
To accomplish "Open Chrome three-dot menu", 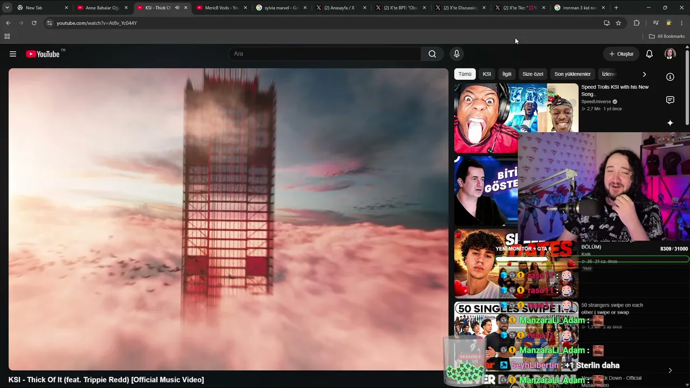I will point(682,23).
